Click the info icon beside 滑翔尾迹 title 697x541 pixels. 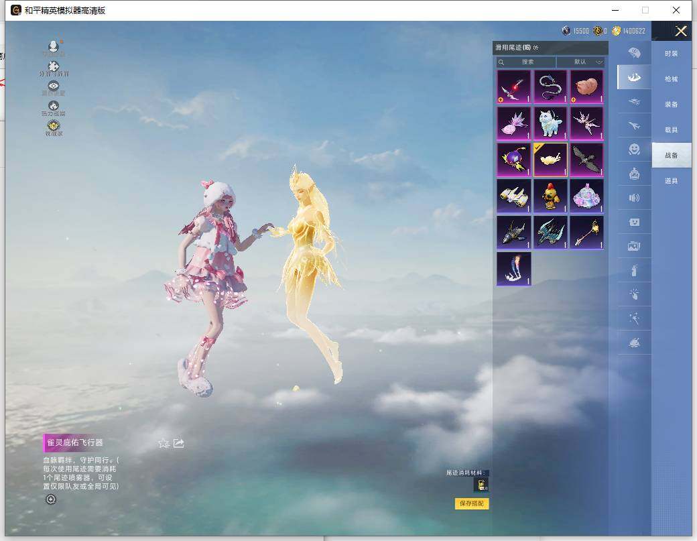[x=535, y=48]
